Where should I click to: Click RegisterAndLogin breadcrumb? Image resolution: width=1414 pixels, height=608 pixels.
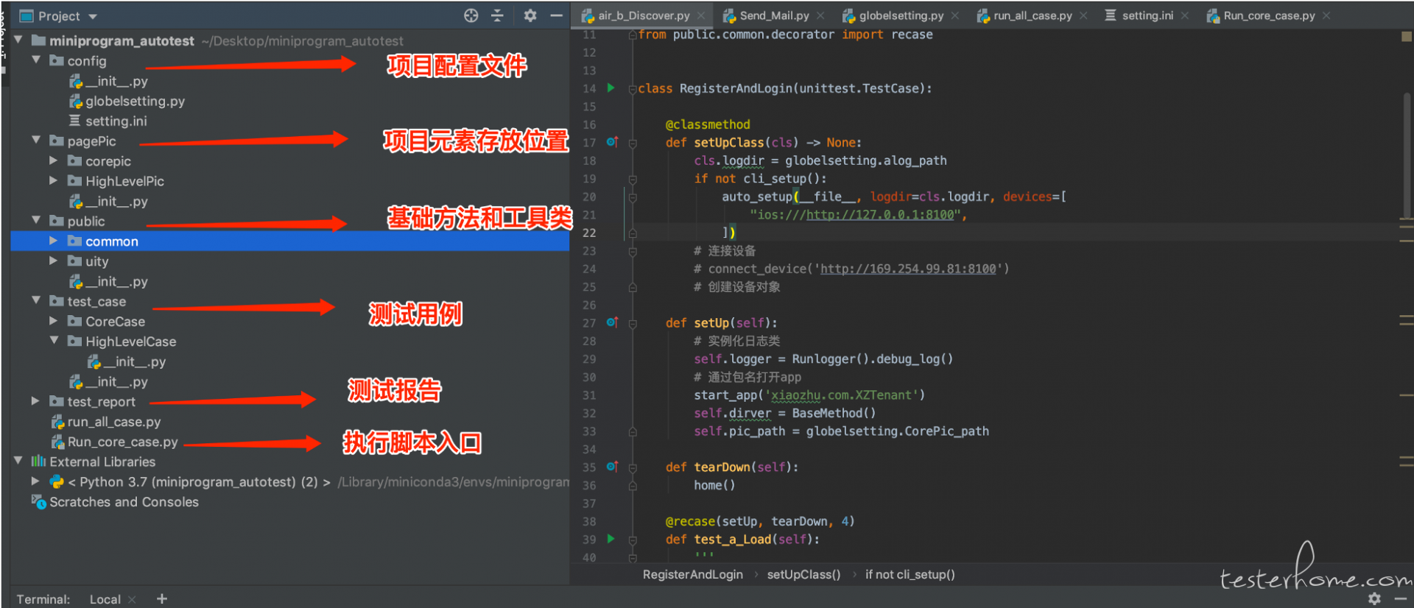(x=692, y=574)
